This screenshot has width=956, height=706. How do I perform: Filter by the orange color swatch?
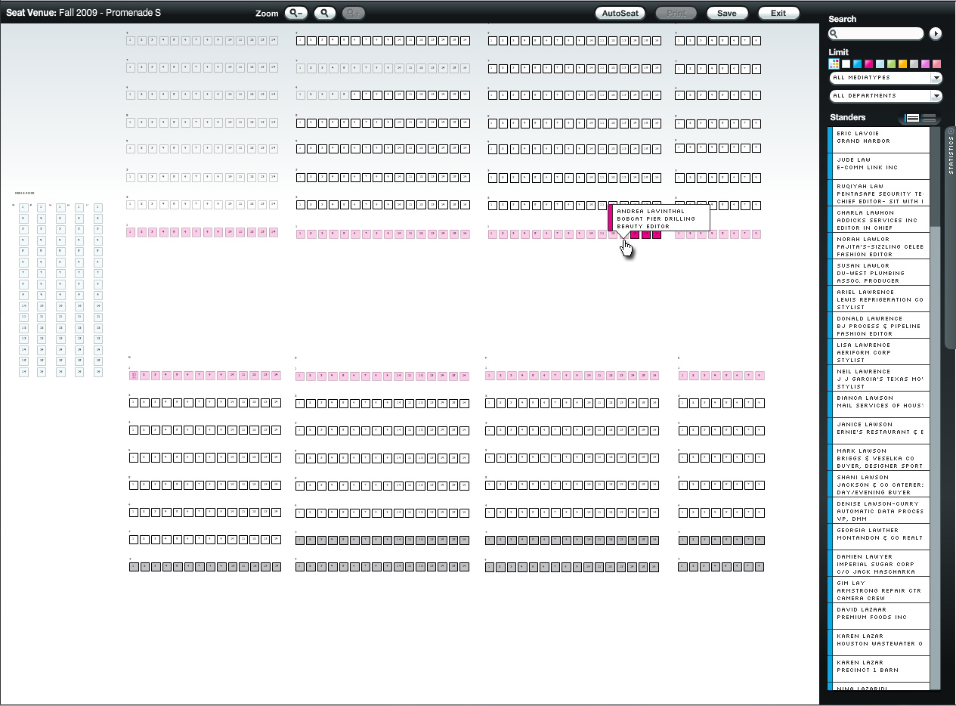tap(902, 64)
